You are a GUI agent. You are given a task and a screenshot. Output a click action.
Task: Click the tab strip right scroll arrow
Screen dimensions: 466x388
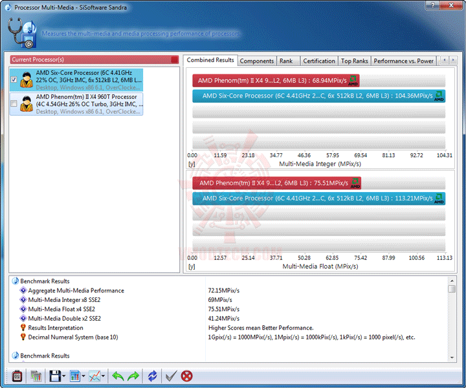pos(453,60)
